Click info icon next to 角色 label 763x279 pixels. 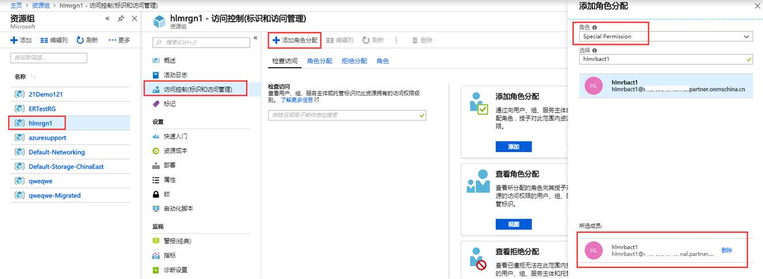click(595, 27)
